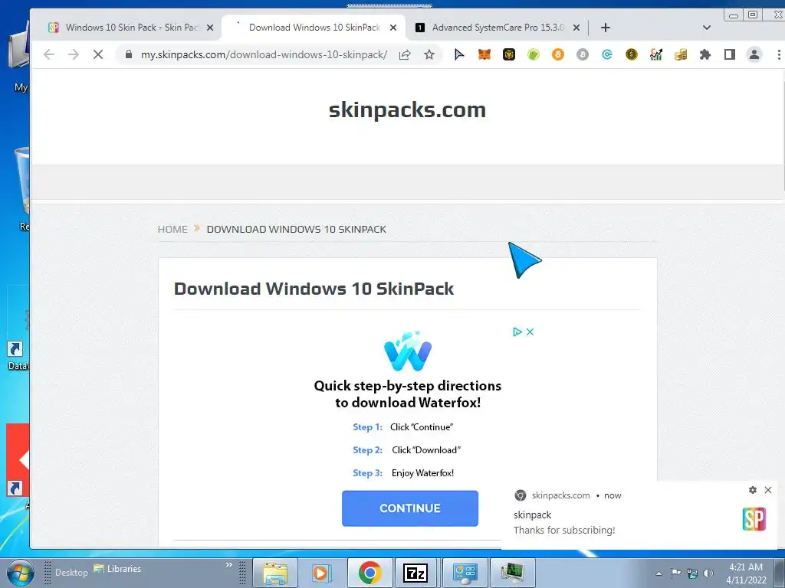Click the Thanks for subscribing notification text
This screenshot has width=785, height=588.
(564, 530)
